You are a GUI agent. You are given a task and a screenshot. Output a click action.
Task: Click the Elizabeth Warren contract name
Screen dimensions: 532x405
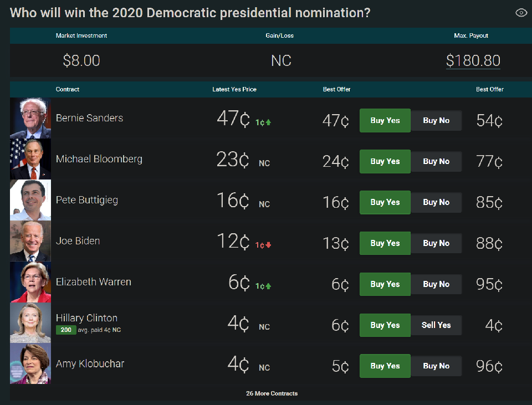click(x=94, y=282)
